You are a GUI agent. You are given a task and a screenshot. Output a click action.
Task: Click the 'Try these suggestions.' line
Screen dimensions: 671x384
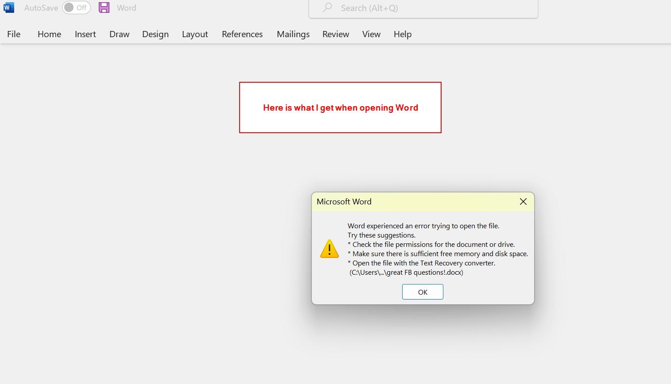[x=382, y=235]
